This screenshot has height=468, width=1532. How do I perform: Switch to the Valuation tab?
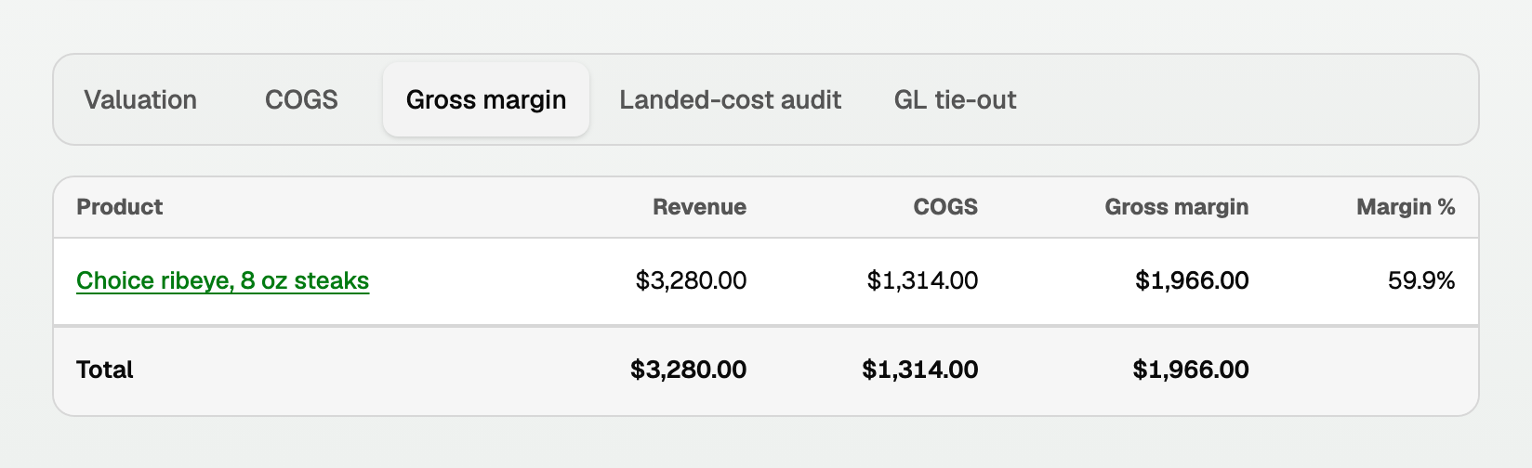tap(140, 99)
